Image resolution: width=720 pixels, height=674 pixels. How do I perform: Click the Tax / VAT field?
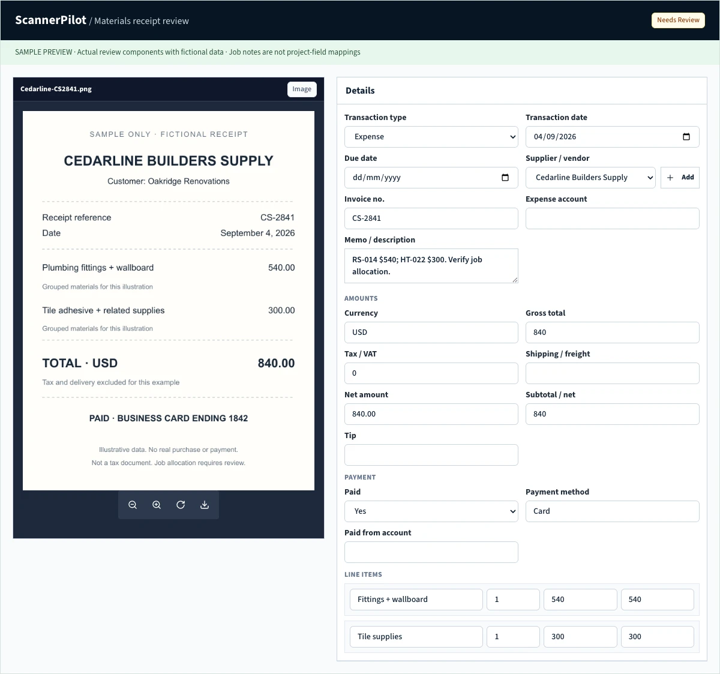431,373
